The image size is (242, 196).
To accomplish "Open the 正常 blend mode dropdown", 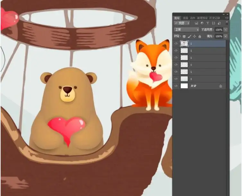I will click(x=186, y=30).
